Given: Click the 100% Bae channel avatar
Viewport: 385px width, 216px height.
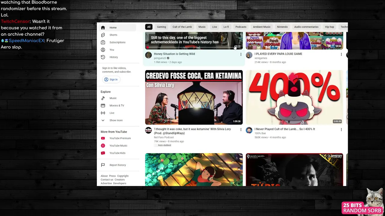Looking at the screenshot, I should click(249, 130).
